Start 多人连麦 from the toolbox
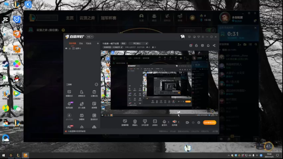 [82, 105]
